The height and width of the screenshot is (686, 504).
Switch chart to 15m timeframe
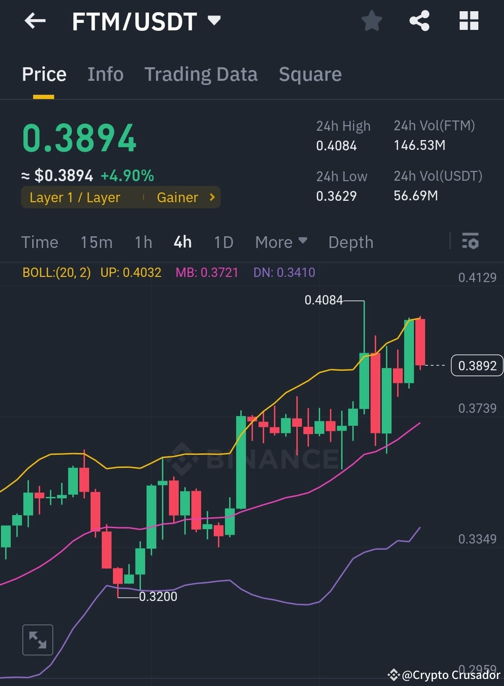[96, 242]
